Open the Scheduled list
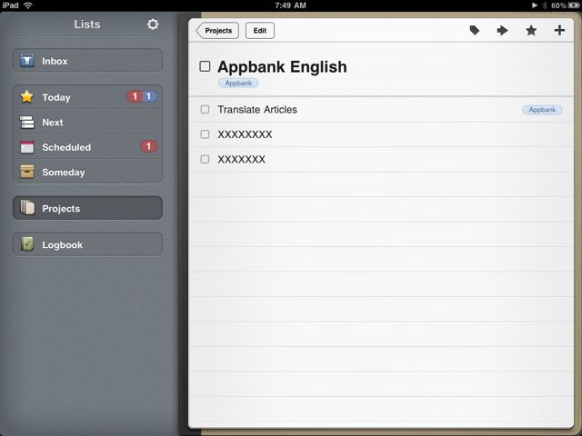Viewport: 582px width, 436px height. click(87, 147)
